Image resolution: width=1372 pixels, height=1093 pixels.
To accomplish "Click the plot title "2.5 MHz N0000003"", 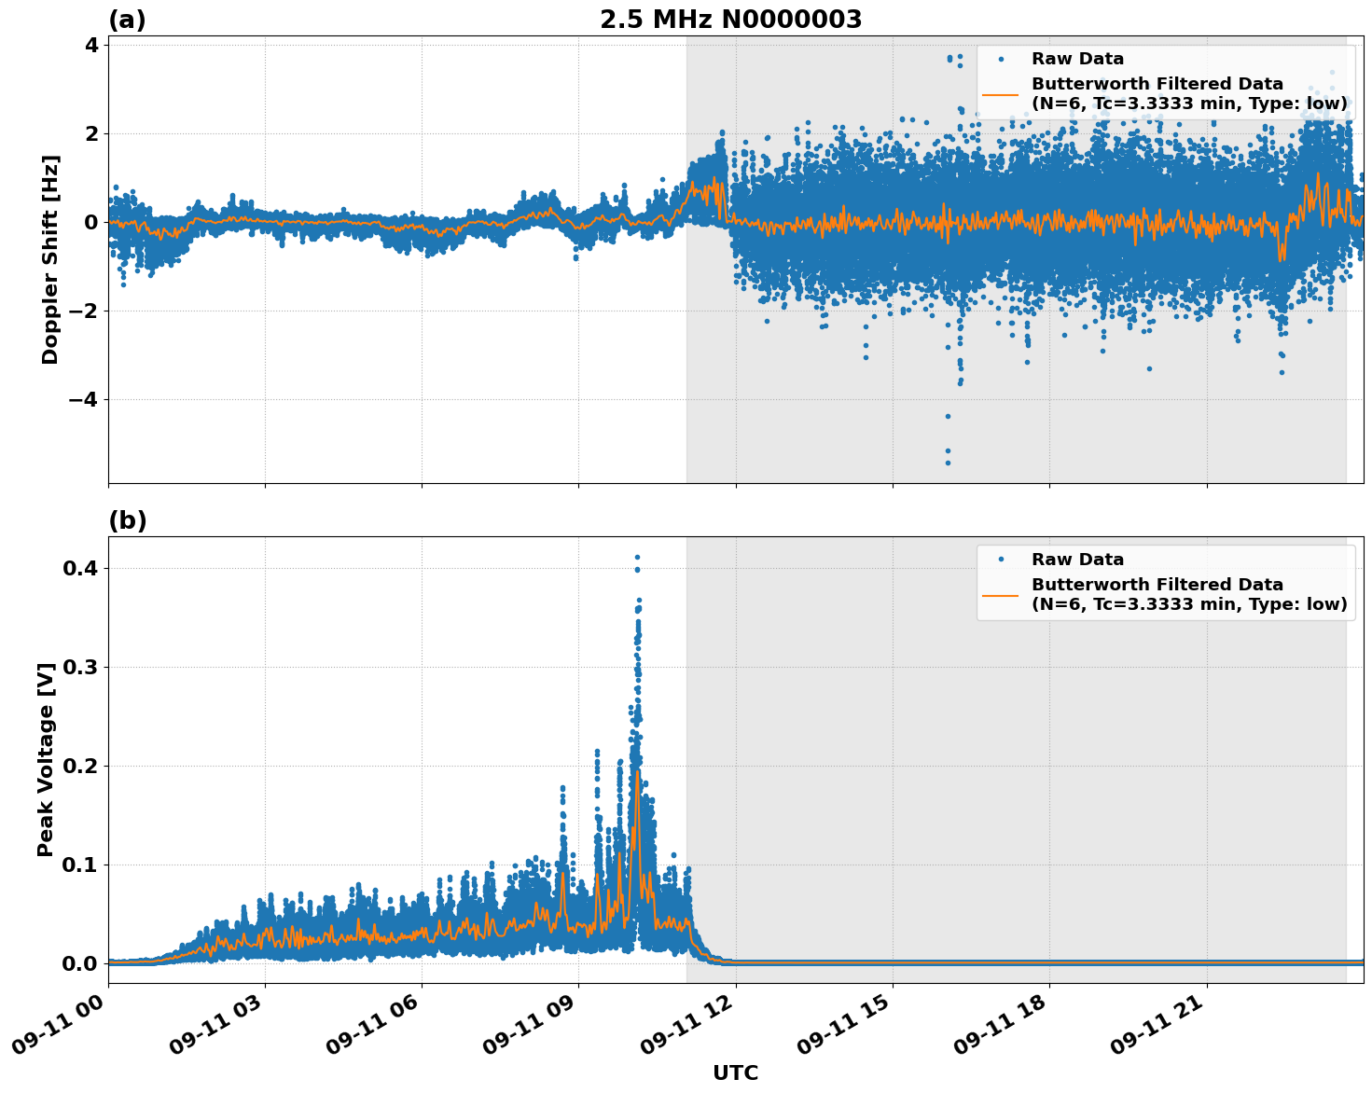I will click(x=730, y=20).
